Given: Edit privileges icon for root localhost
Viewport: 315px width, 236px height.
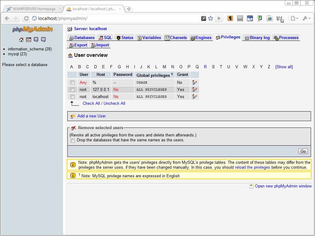Looking at the screenshot, I should [x=194, y=96].
